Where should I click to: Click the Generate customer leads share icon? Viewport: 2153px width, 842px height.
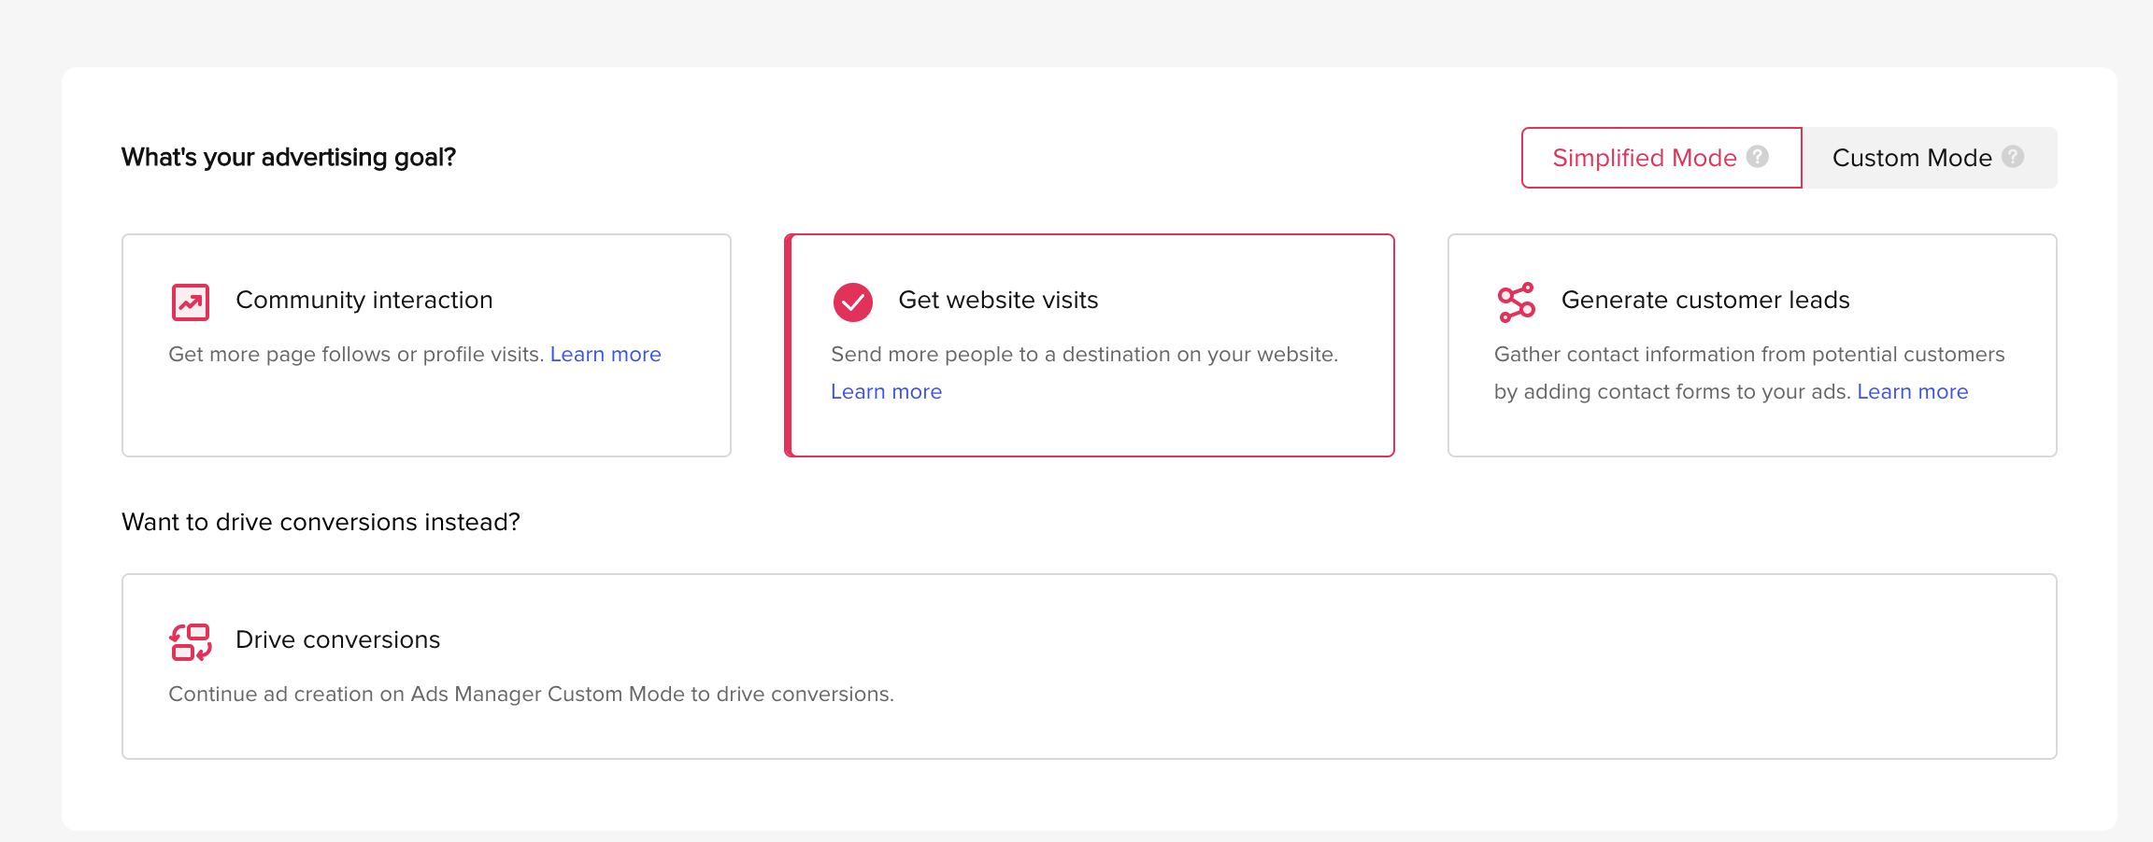(x=1516, y=302)
